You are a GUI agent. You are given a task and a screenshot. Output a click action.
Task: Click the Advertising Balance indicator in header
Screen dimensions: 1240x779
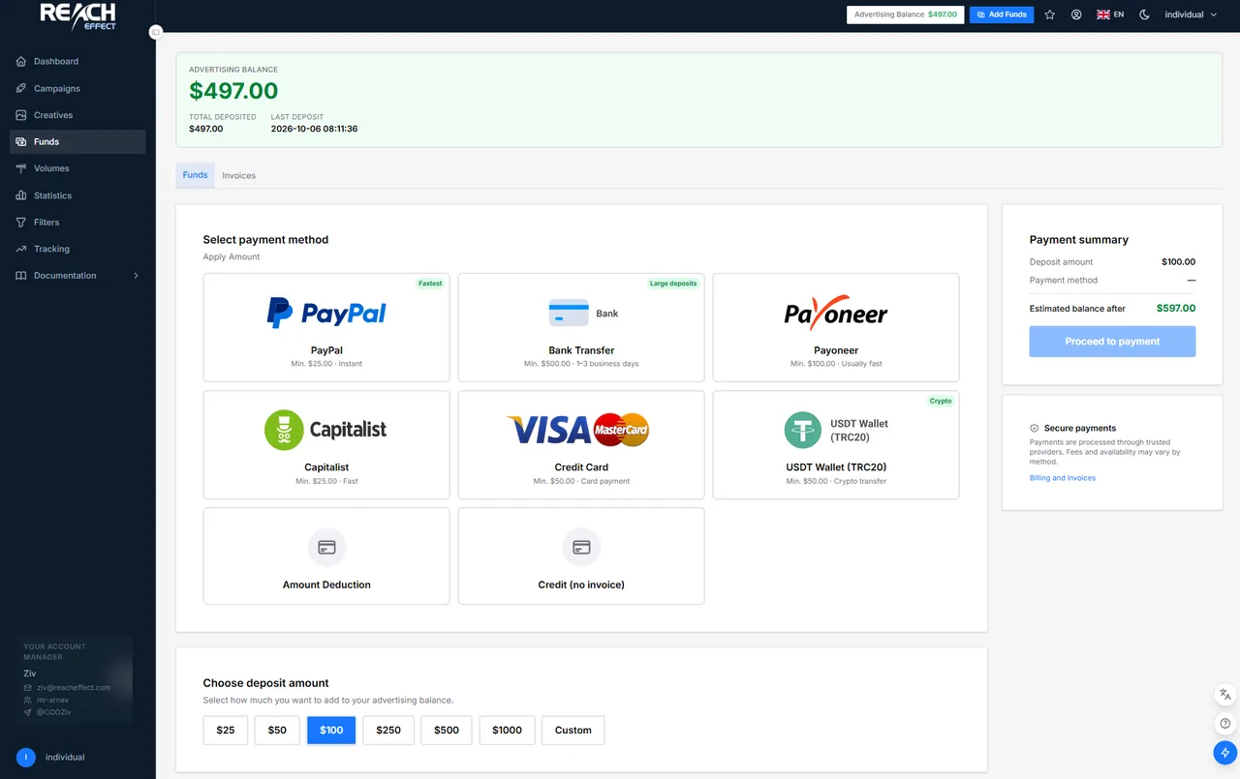coord(906,15)
